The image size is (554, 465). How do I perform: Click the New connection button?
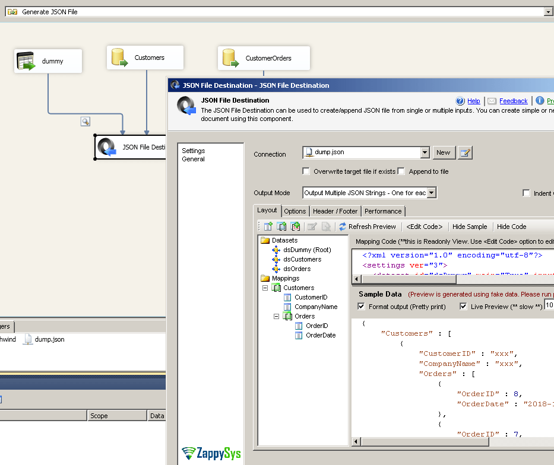coord(444,152)
